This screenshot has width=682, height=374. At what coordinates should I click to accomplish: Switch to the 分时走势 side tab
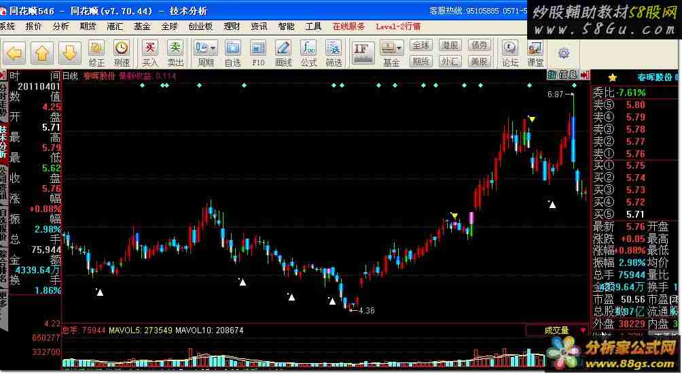pos(3,101)
